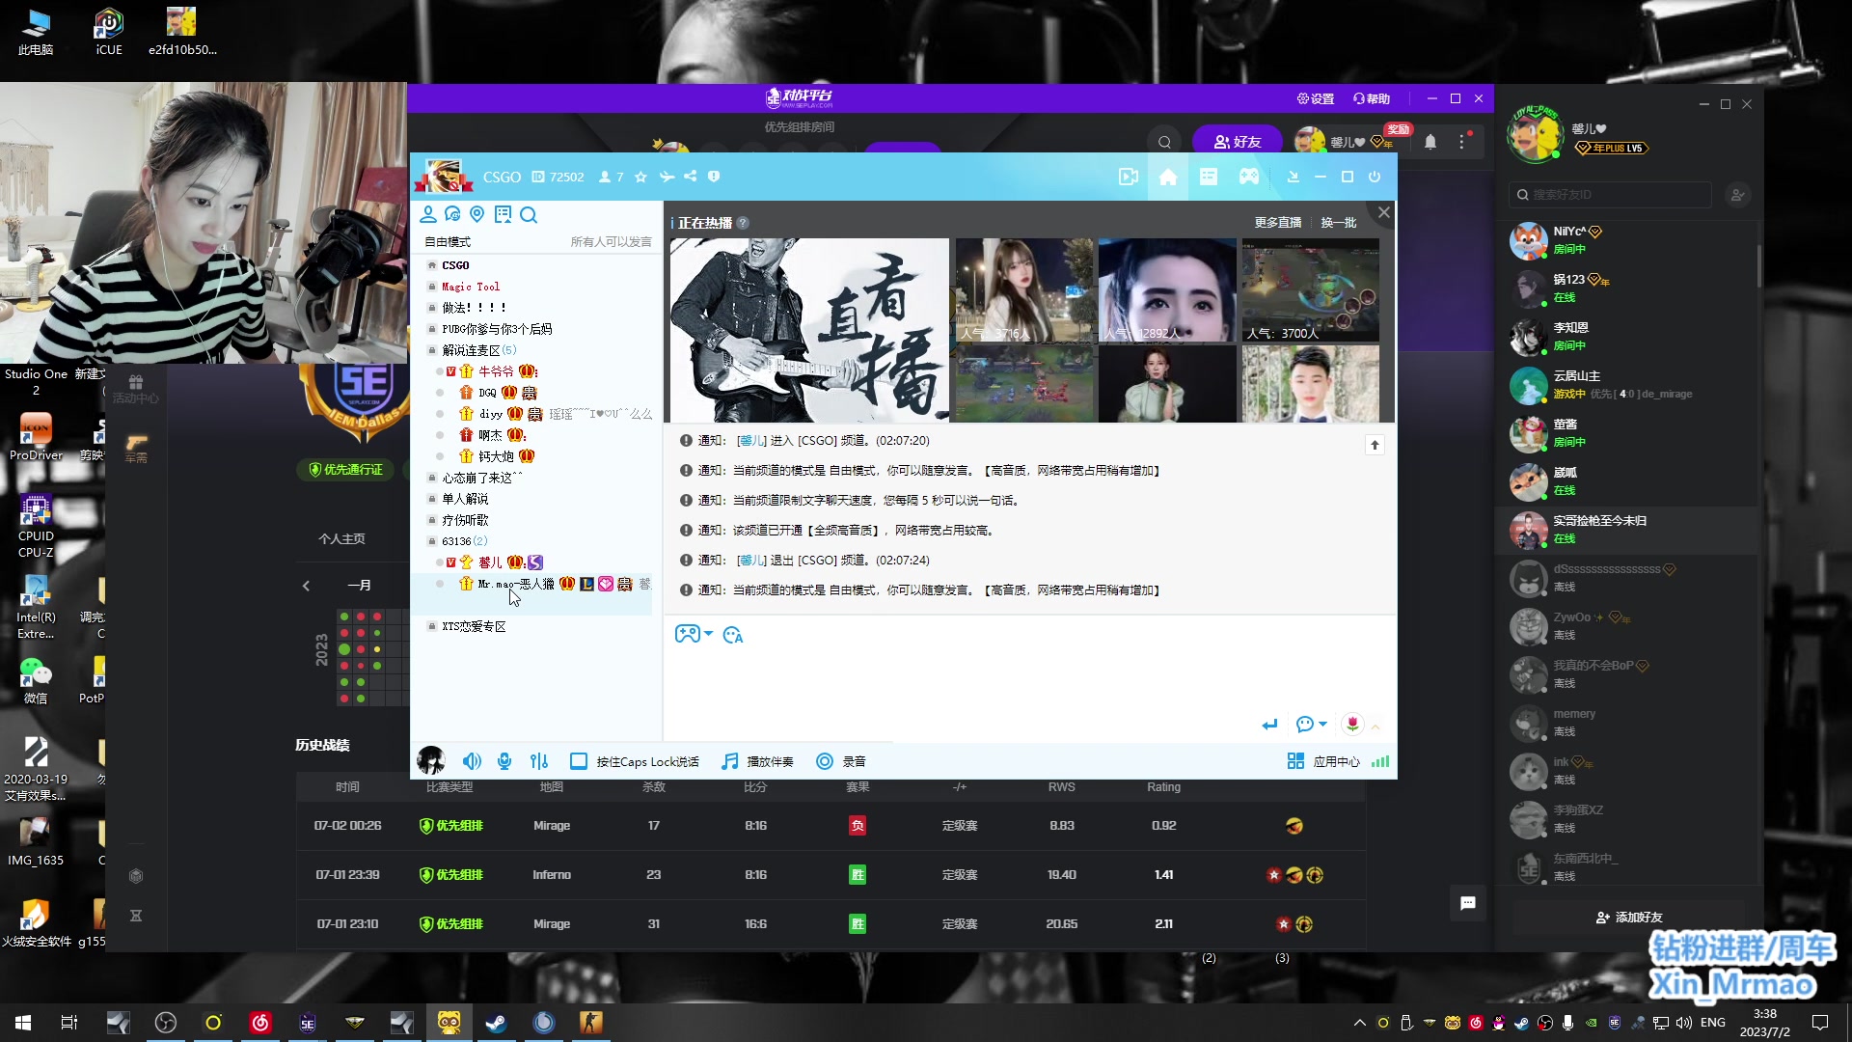Switch channel window to compact mode icon
The width and height of the screenshot is (1852, 1042).
1294,177
